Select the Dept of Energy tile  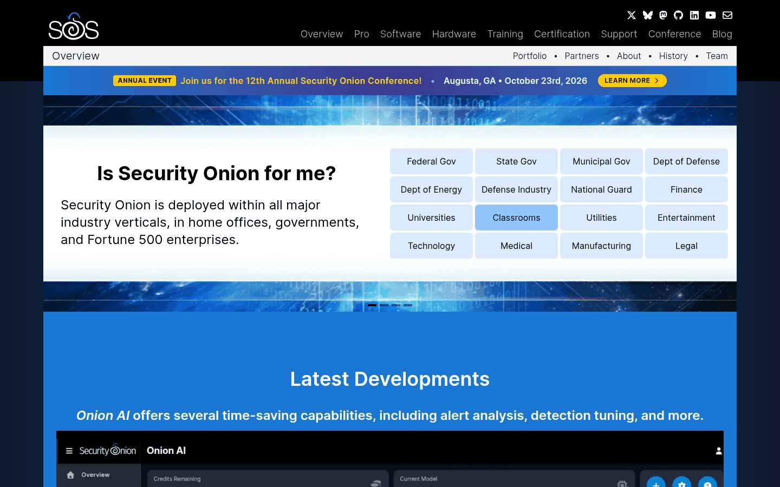click(431, 189)
